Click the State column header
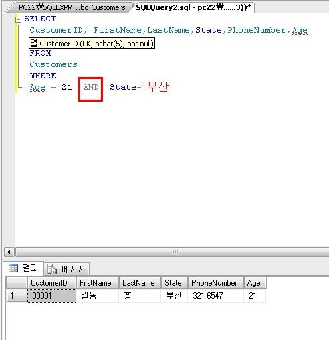This screenshot has width=329, height=340. coord(175,283)
